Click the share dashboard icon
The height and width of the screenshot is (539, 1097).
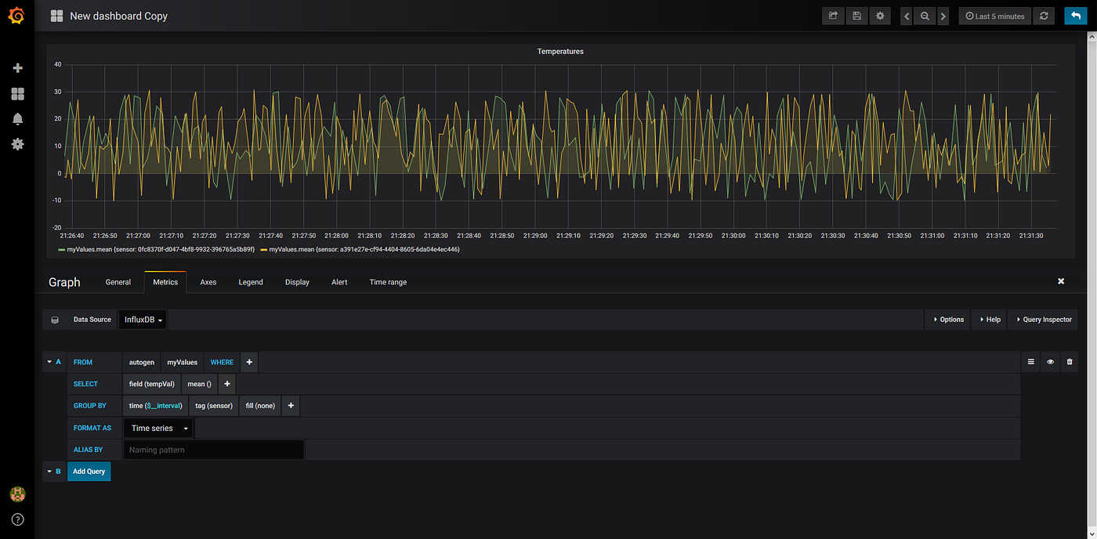coord(833,16)
